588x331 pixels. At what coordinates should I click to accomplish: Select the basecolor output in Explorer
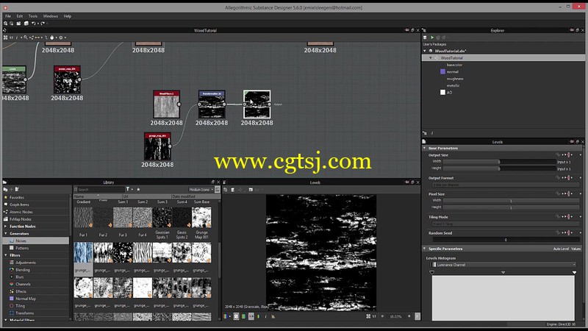(454, 65)
